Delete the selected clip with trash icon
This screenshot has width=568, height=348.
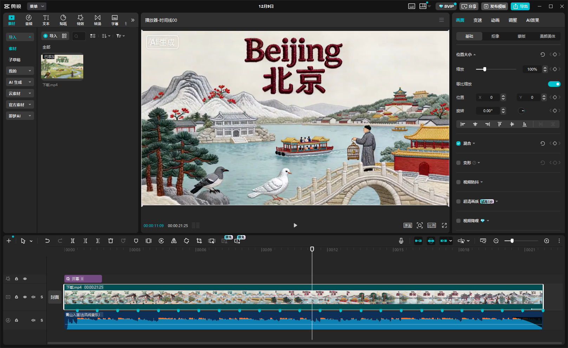(111, 241)
